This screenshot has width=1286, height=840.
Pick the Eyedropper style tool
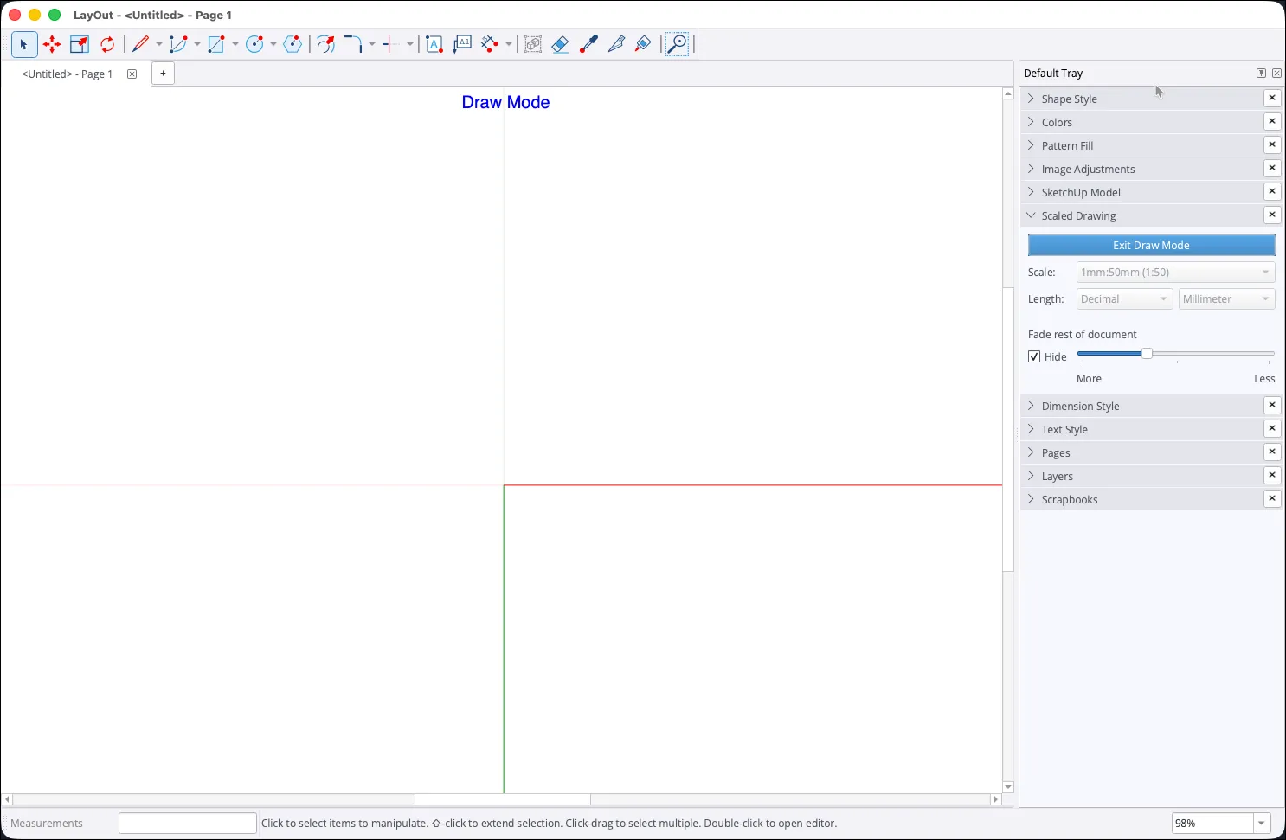588,44
